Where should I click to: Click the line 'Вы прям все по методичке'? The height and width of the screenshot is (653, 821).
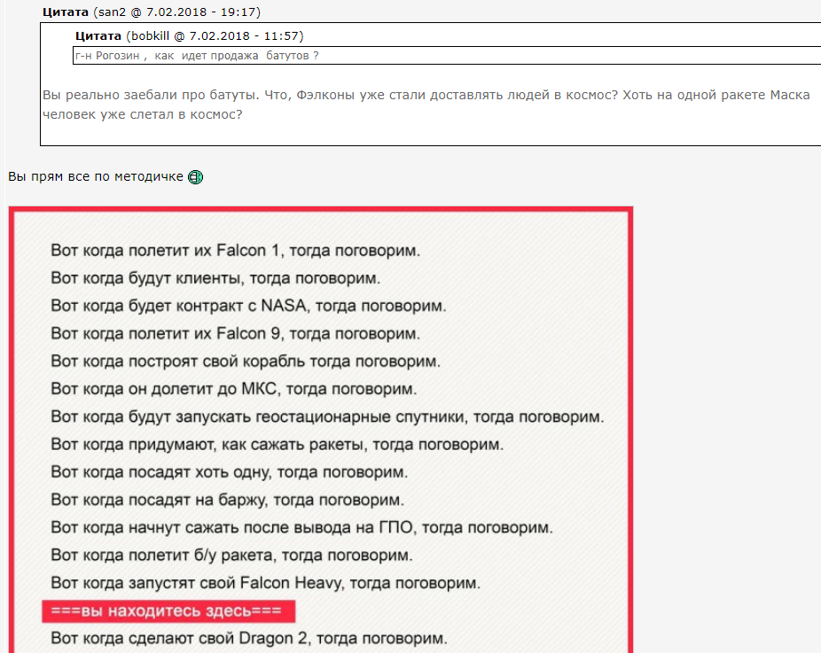[x=96, y=177]
